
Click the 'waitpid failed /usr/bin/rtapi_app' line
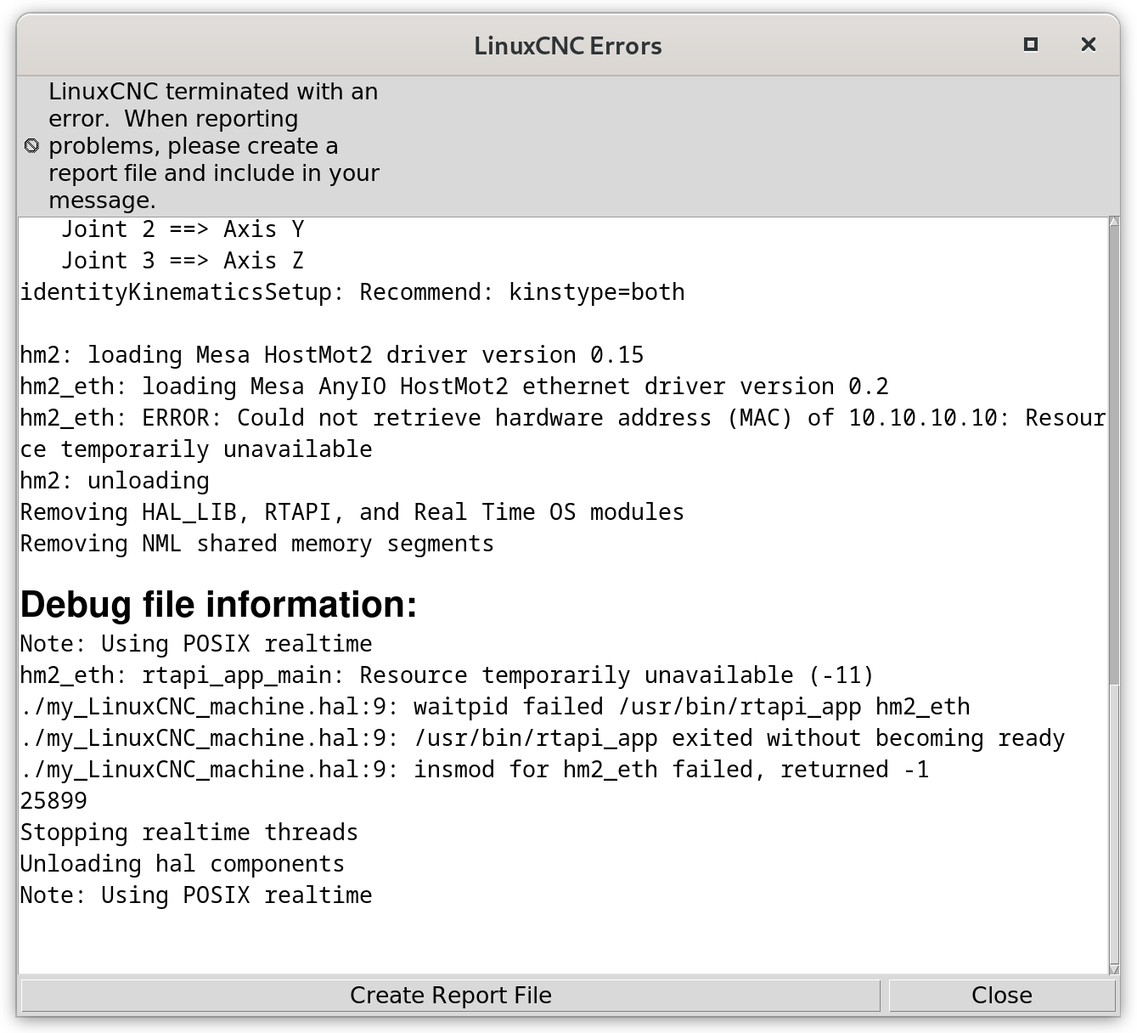(x=495, y=707)
